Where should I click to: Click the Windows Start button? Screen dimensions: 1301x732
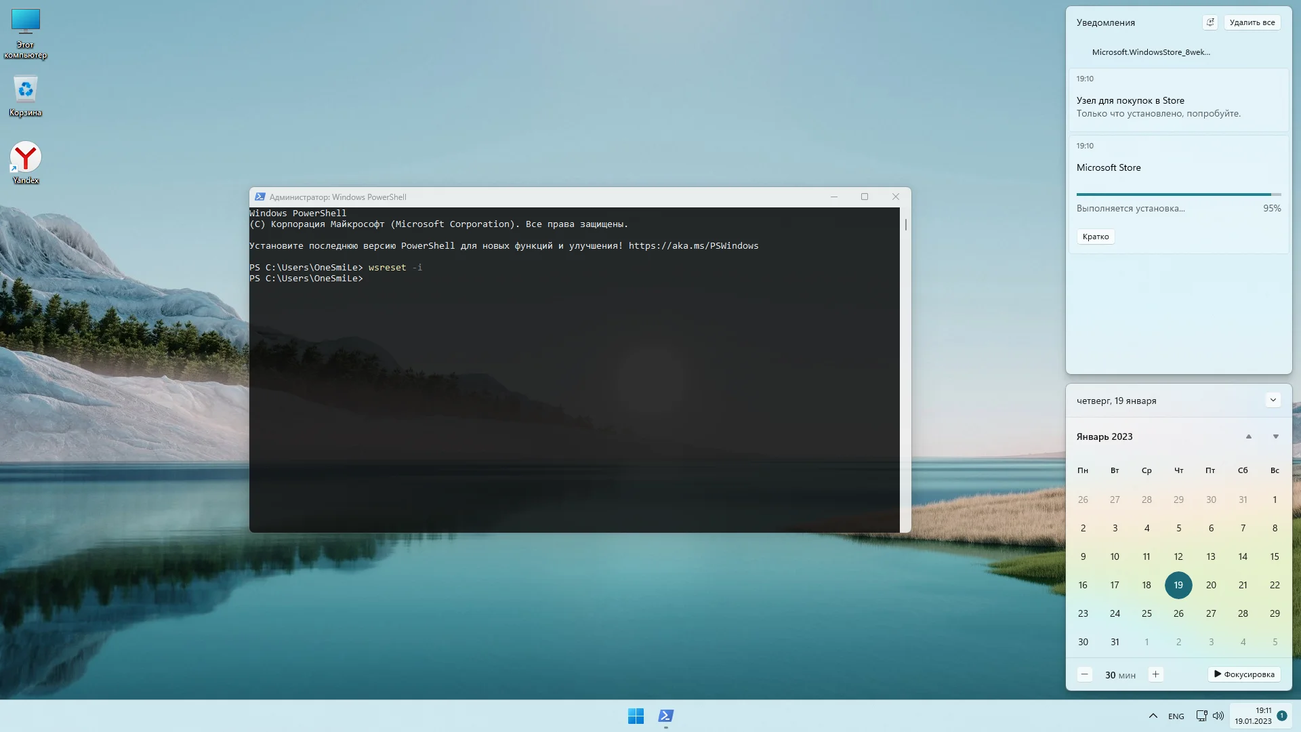(x=636, y=716)
